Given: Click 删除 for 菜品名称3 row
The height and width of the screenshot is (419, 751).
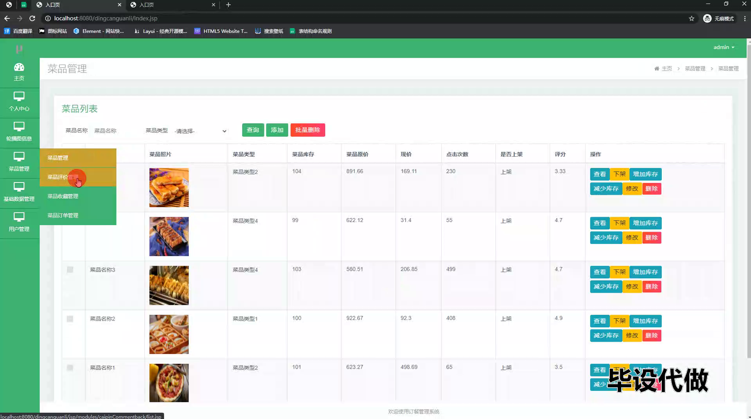Looking at the screenshot, I should point(652,286).
